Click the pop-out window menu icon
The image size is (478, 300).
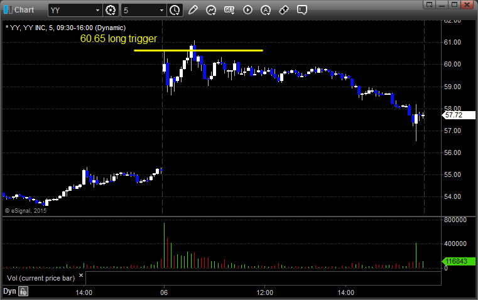(429, 4)
